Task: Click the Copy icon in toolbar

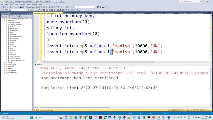Action: pyautogui.click(x=52, y=7)
